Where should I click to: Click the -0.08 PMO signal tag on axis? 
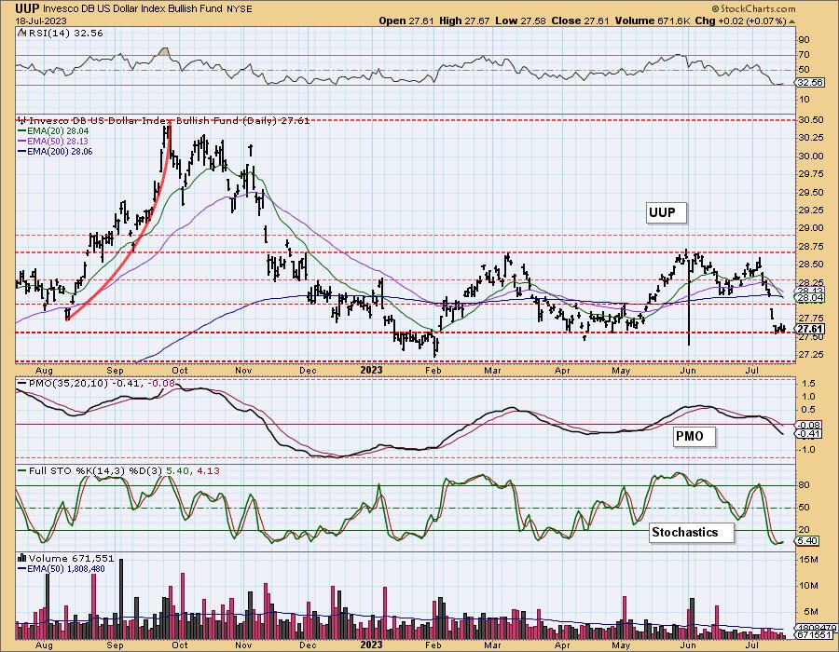tap(809, 426)
